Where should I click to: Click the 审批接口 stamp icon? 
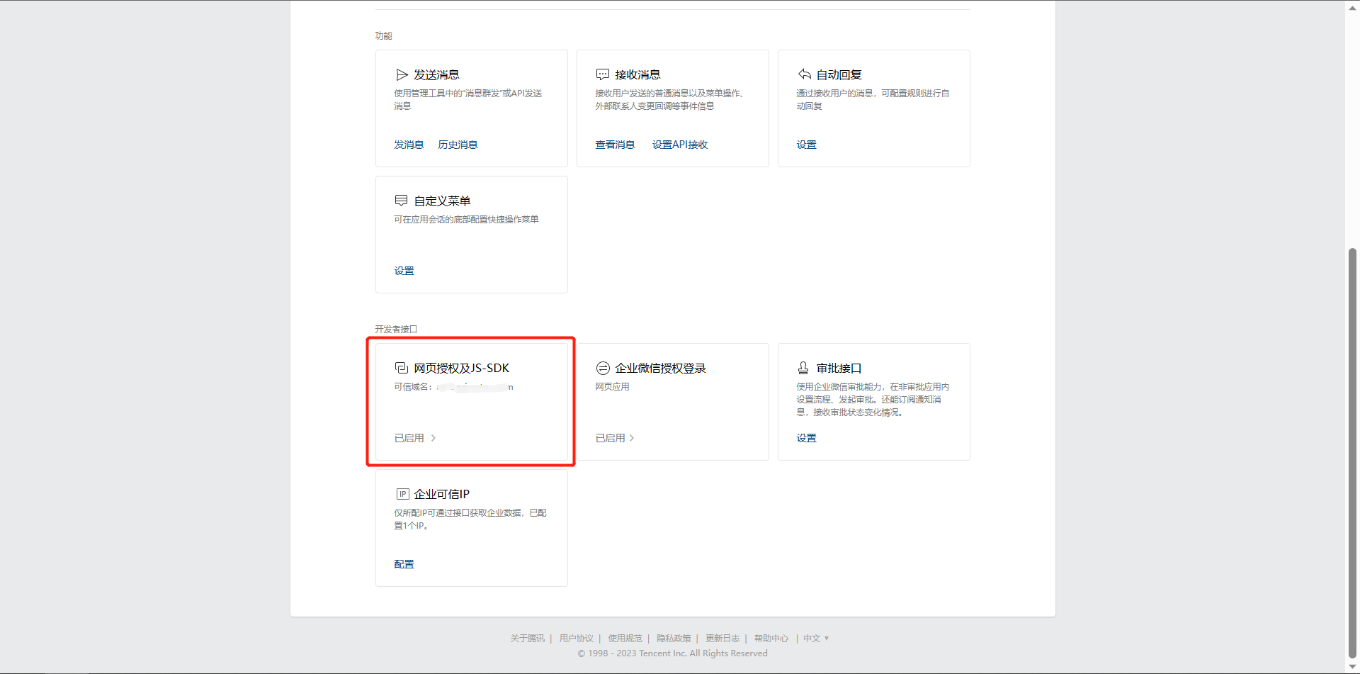(803, 368)
